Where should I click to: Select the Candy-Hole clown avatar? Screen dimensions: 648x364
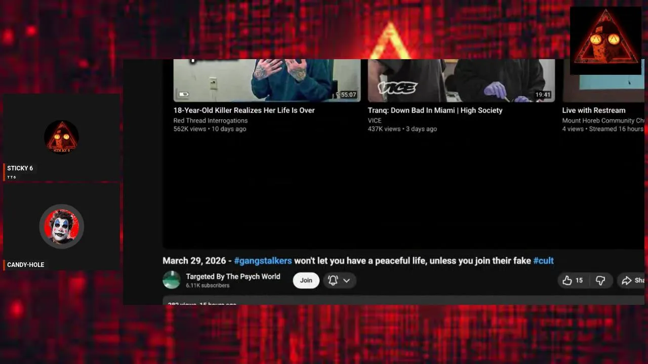(x=61, y=226)
